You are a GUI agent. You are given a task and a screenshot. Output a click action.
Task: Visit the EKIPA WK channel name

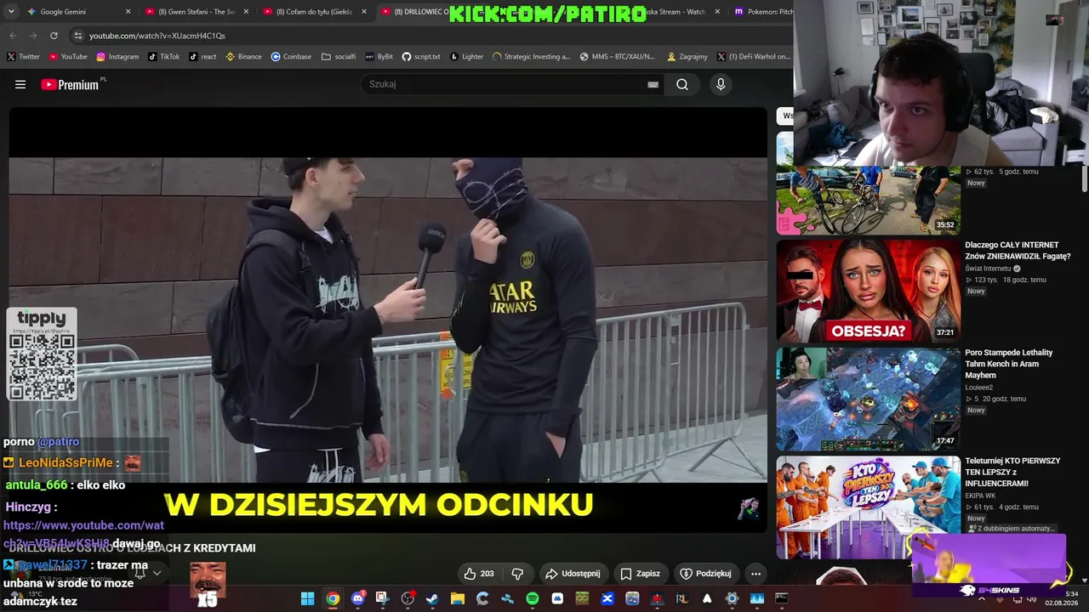982,495
